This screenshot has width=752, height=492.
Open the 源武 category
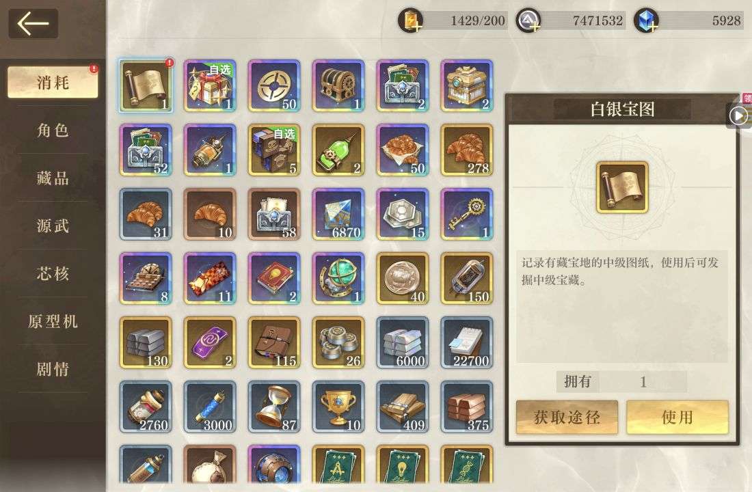point(53,226)
